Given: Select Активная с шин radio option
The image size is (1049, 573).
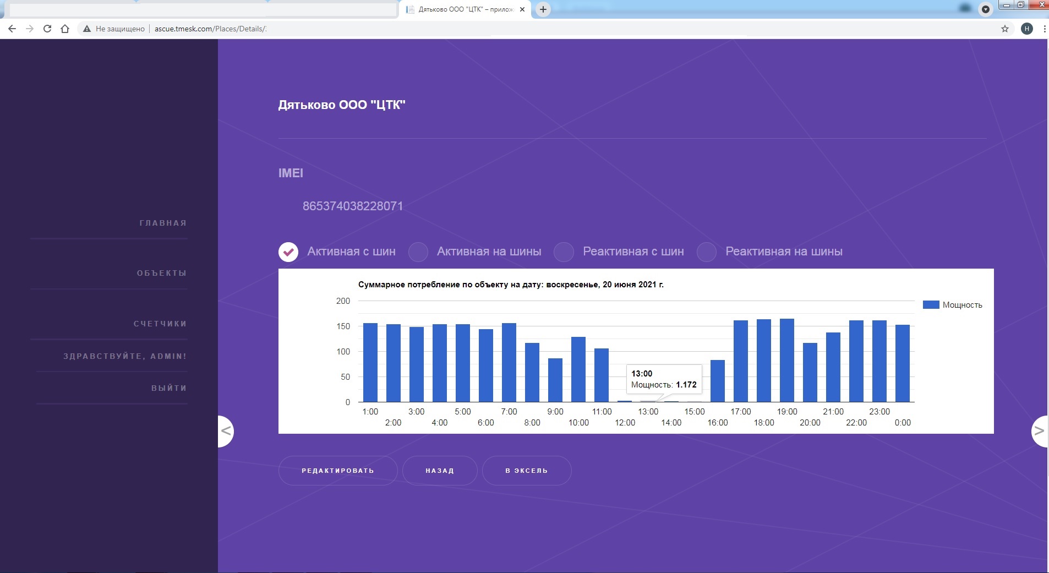Looking at the screenshot, I should coord(288,252).
